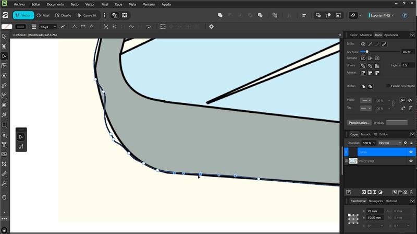Screen dimensions: 417x234
Task: Toggle lock for the selected layer
Action: click(411, 143)
